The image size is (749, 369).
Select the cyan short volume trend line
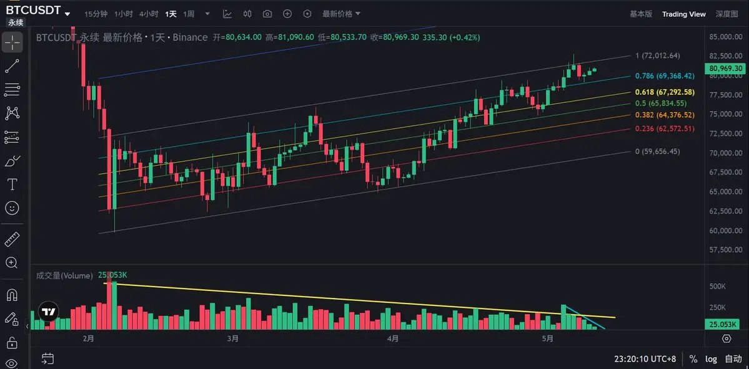pyautogui.click(x=585, y=317)
